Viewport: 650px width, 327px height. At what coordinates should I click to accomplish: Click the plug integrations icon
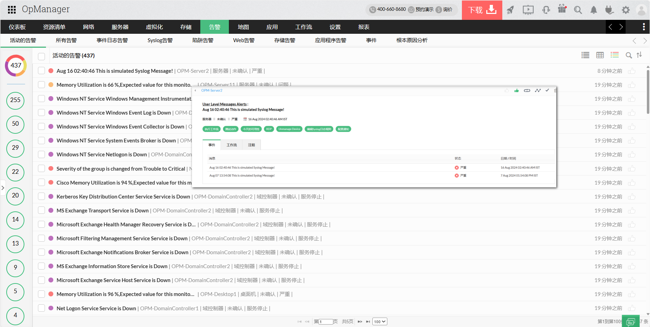[609, 10]
